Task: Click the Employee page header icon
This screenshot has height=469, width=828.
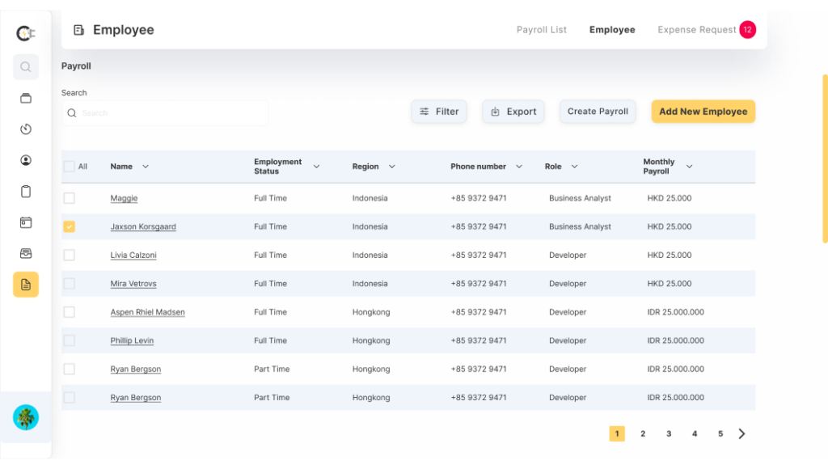Action: 78,29
